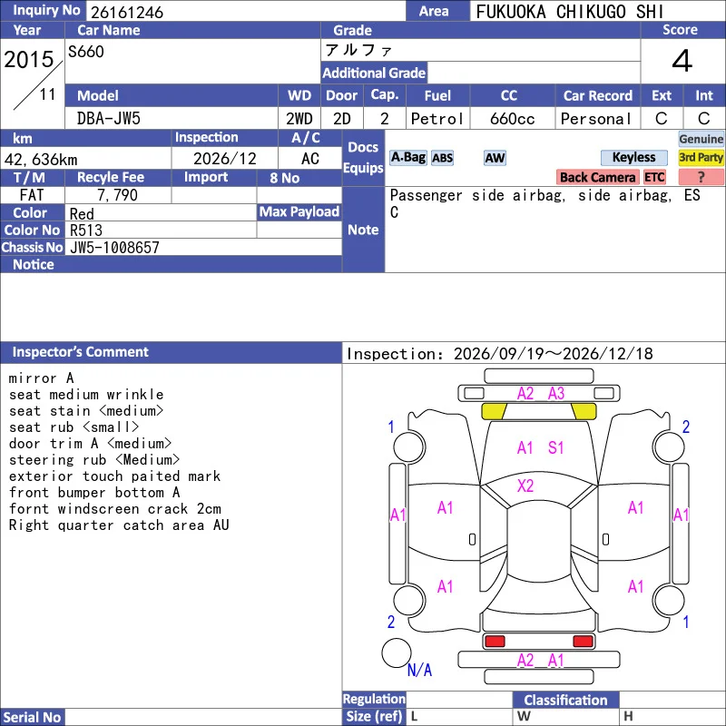Image resolution: width=726 pixels, height=726 pixels.
Task: Select the chassis number JW5-1008657
Action: pos(115,248)
